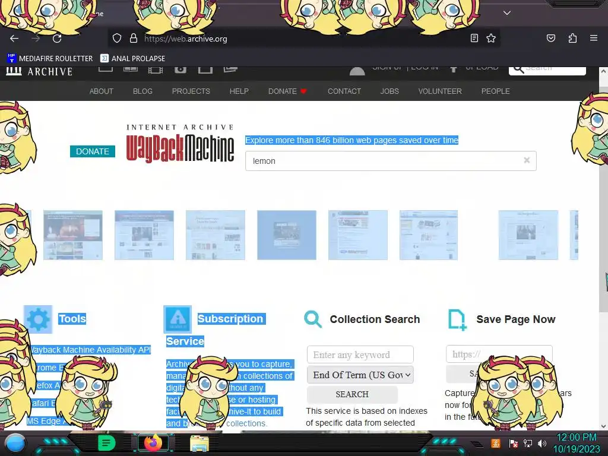Screen dimensions: 608x456
Task: Open the thumbnail after the gap, far right
Action: pyautogui.click(x=528, y=235)
